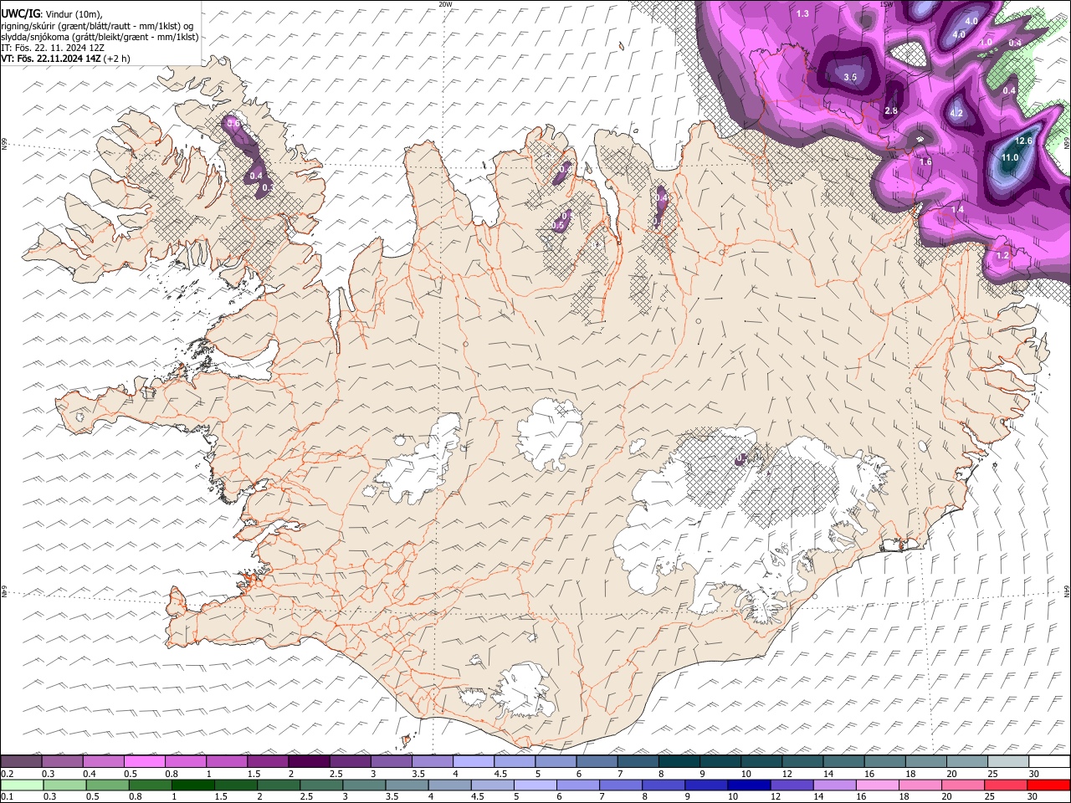1071x803 pixels.
Task: Click the '0.1' label under rain scale
Action: point(6,797)
